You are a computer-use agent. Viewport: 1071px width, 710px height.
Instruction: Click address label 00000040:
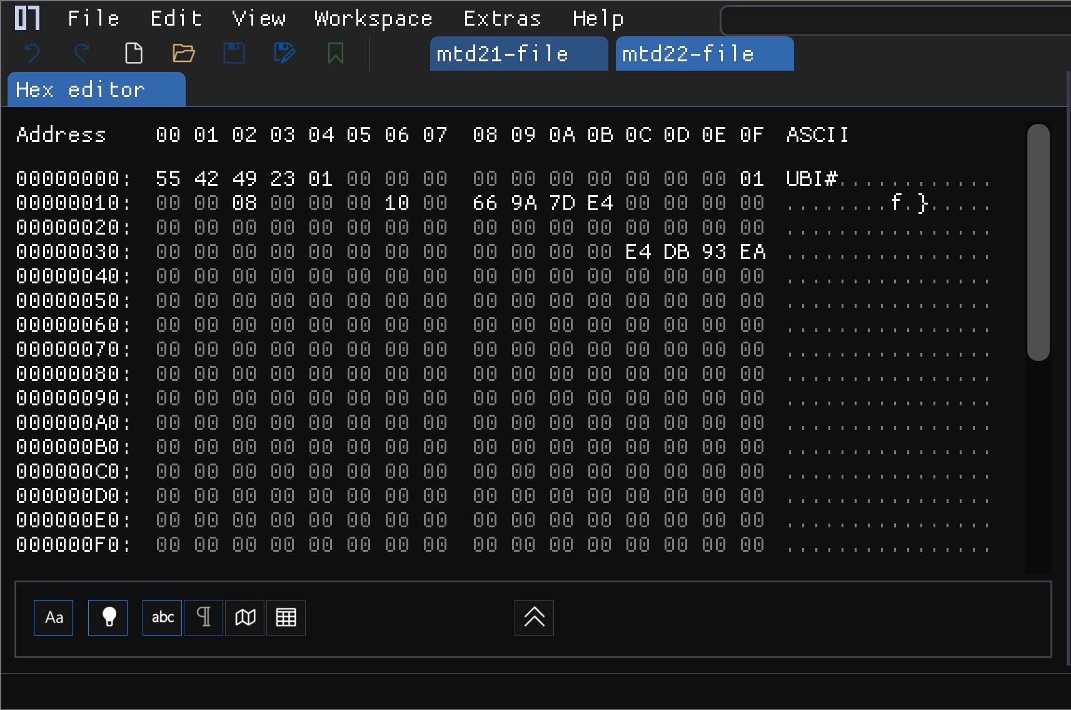point(74,276)
